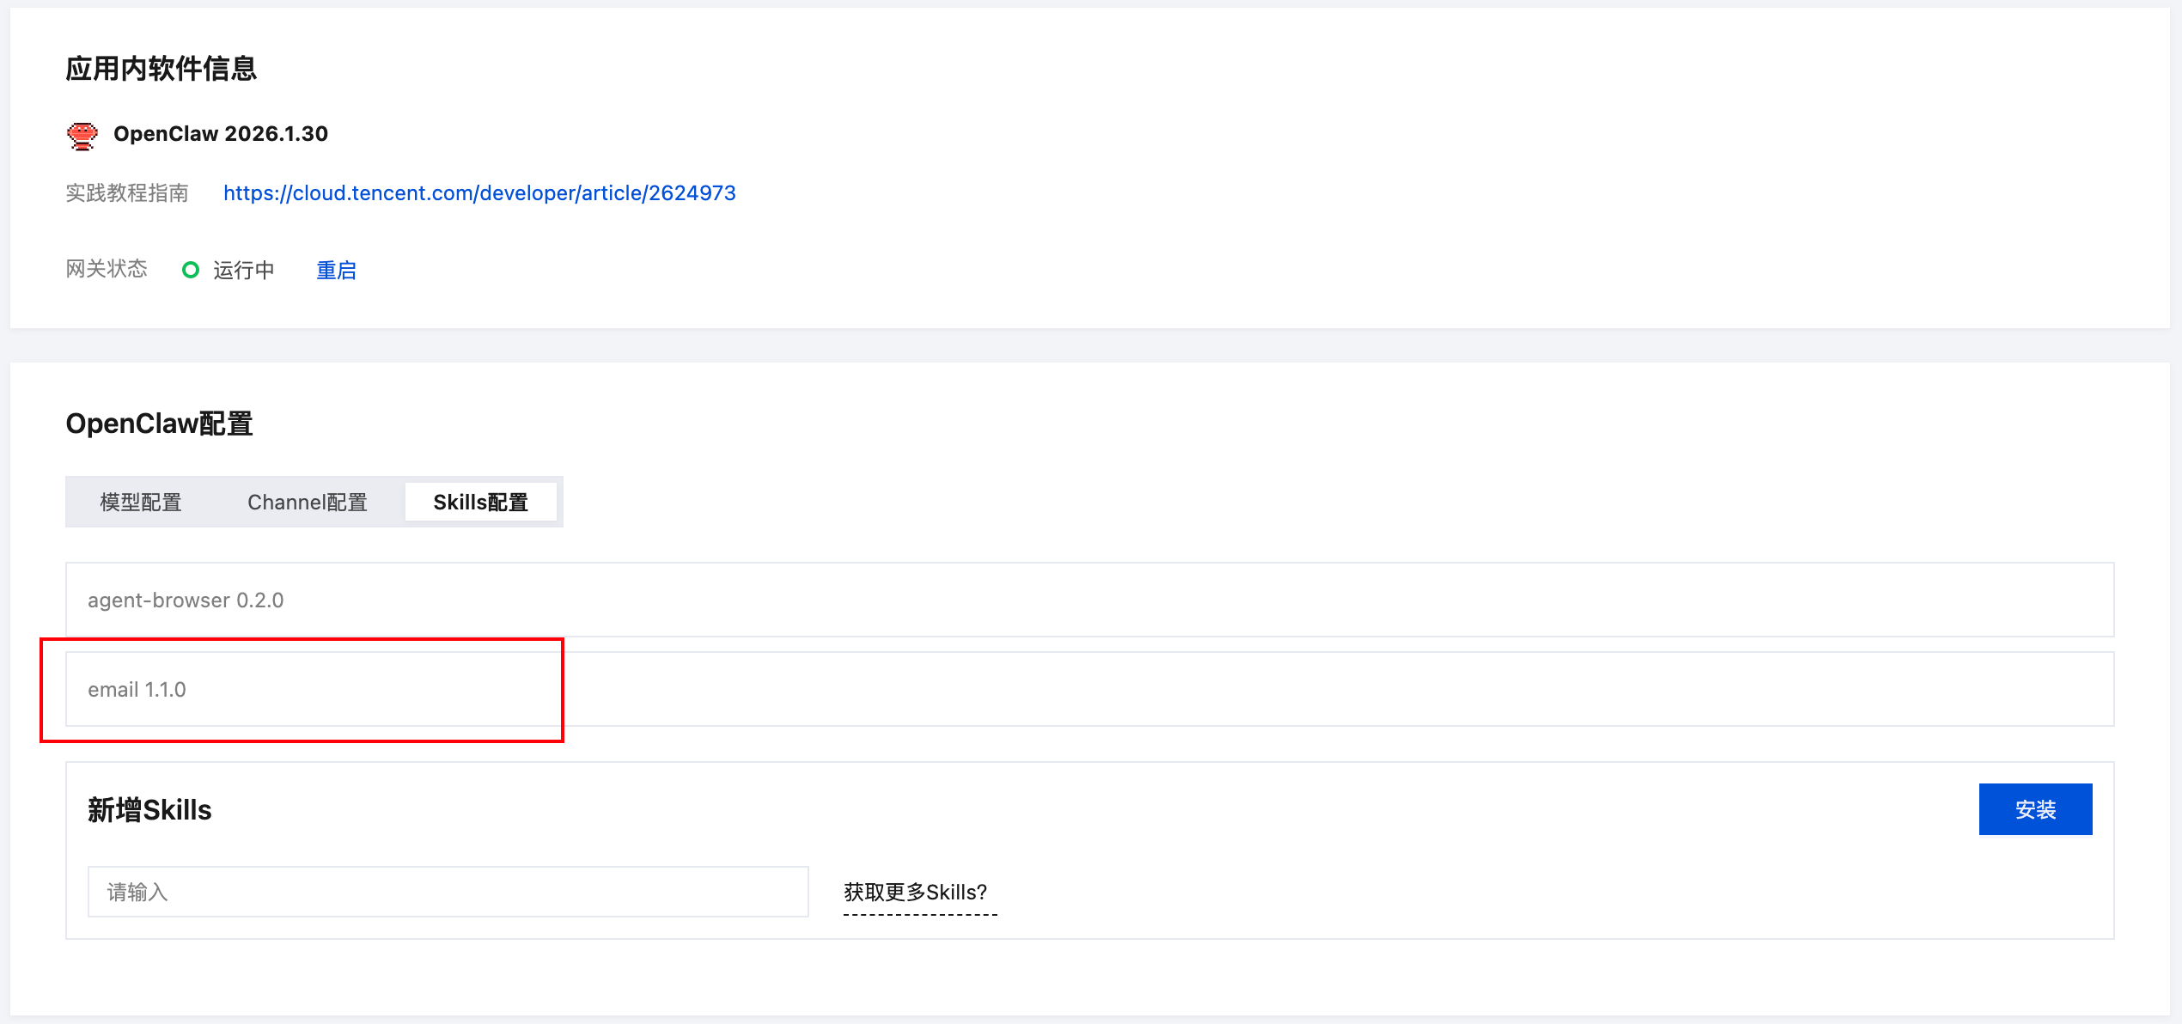Focus the 请输入 skill name input

pos(448,892)
